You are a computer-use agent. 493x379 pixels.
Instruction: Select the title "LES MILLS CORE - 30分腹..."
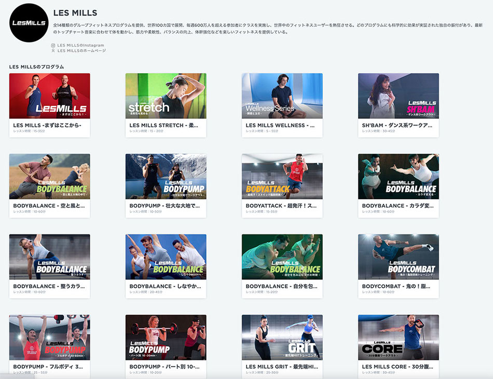[x=398, y=367]
